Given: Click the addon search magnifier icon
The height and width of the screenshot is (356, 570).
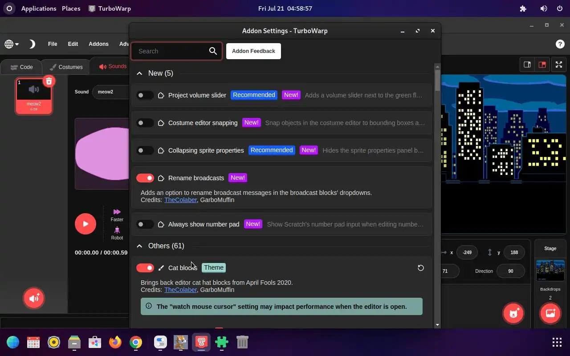Looking at the screenshot, I should (x=213, y=51).
